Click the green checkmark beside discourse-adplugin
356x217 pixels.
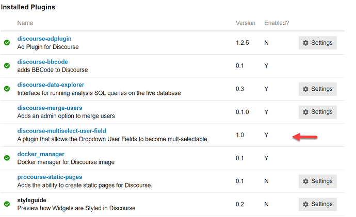(x=7, y=43)
